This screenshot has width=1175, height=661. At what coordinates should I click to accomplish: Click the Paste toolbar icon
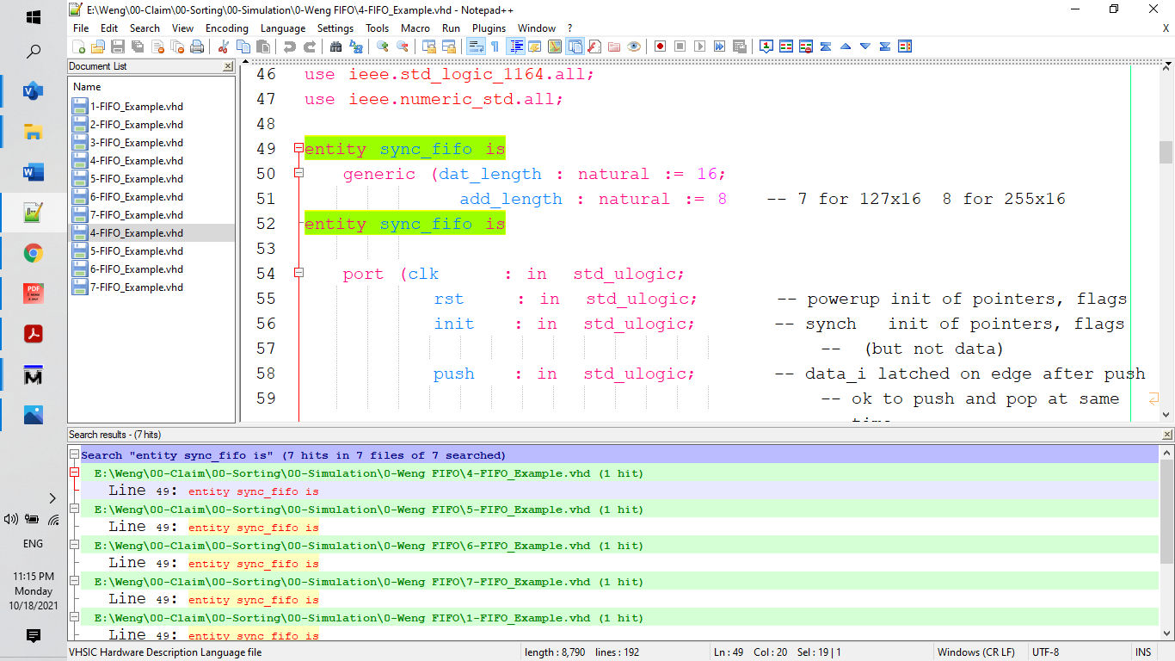pos(262,46)
